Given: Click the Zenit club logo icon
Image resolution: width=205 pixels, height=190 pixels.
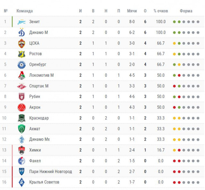Looking at the screenshot, I should click(x=21, y=22).
